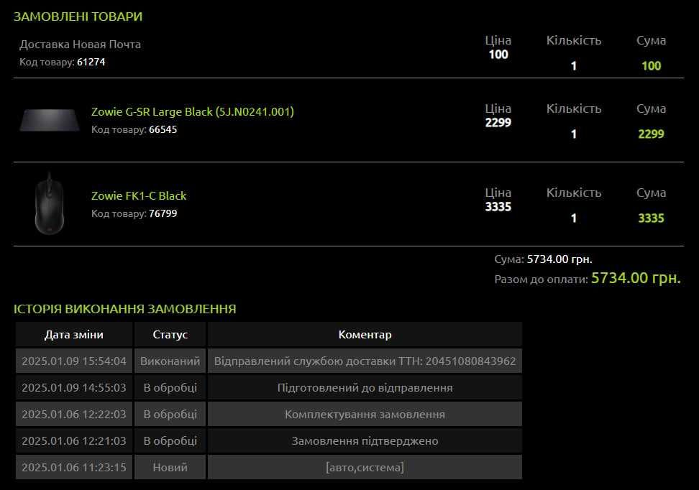Click the 'Комплектування замовлення' comment
Viewport: 699px width, 490px height.
point(365,415)
